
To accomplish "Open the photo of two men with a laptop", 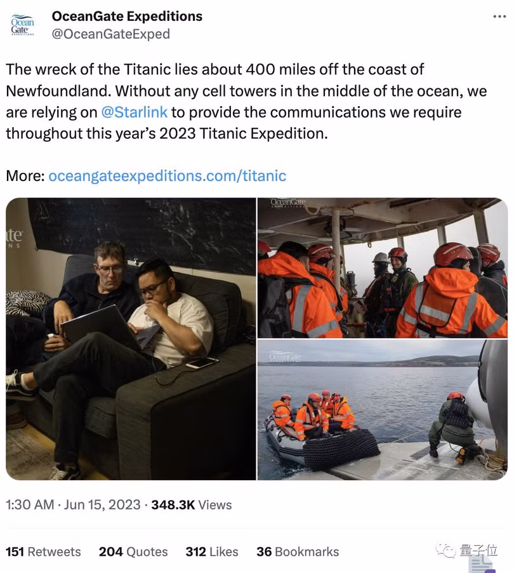I will (131, 339).
